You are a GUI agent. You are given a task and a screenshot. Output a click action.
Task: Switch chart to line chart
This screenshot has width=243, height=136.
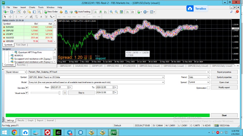(x=106, y=12)
